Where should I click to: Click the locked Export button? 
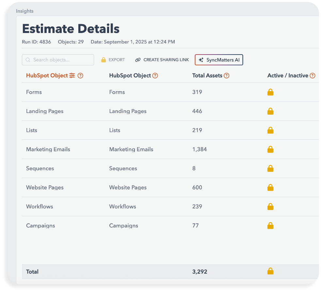click(x=113, y=60)
